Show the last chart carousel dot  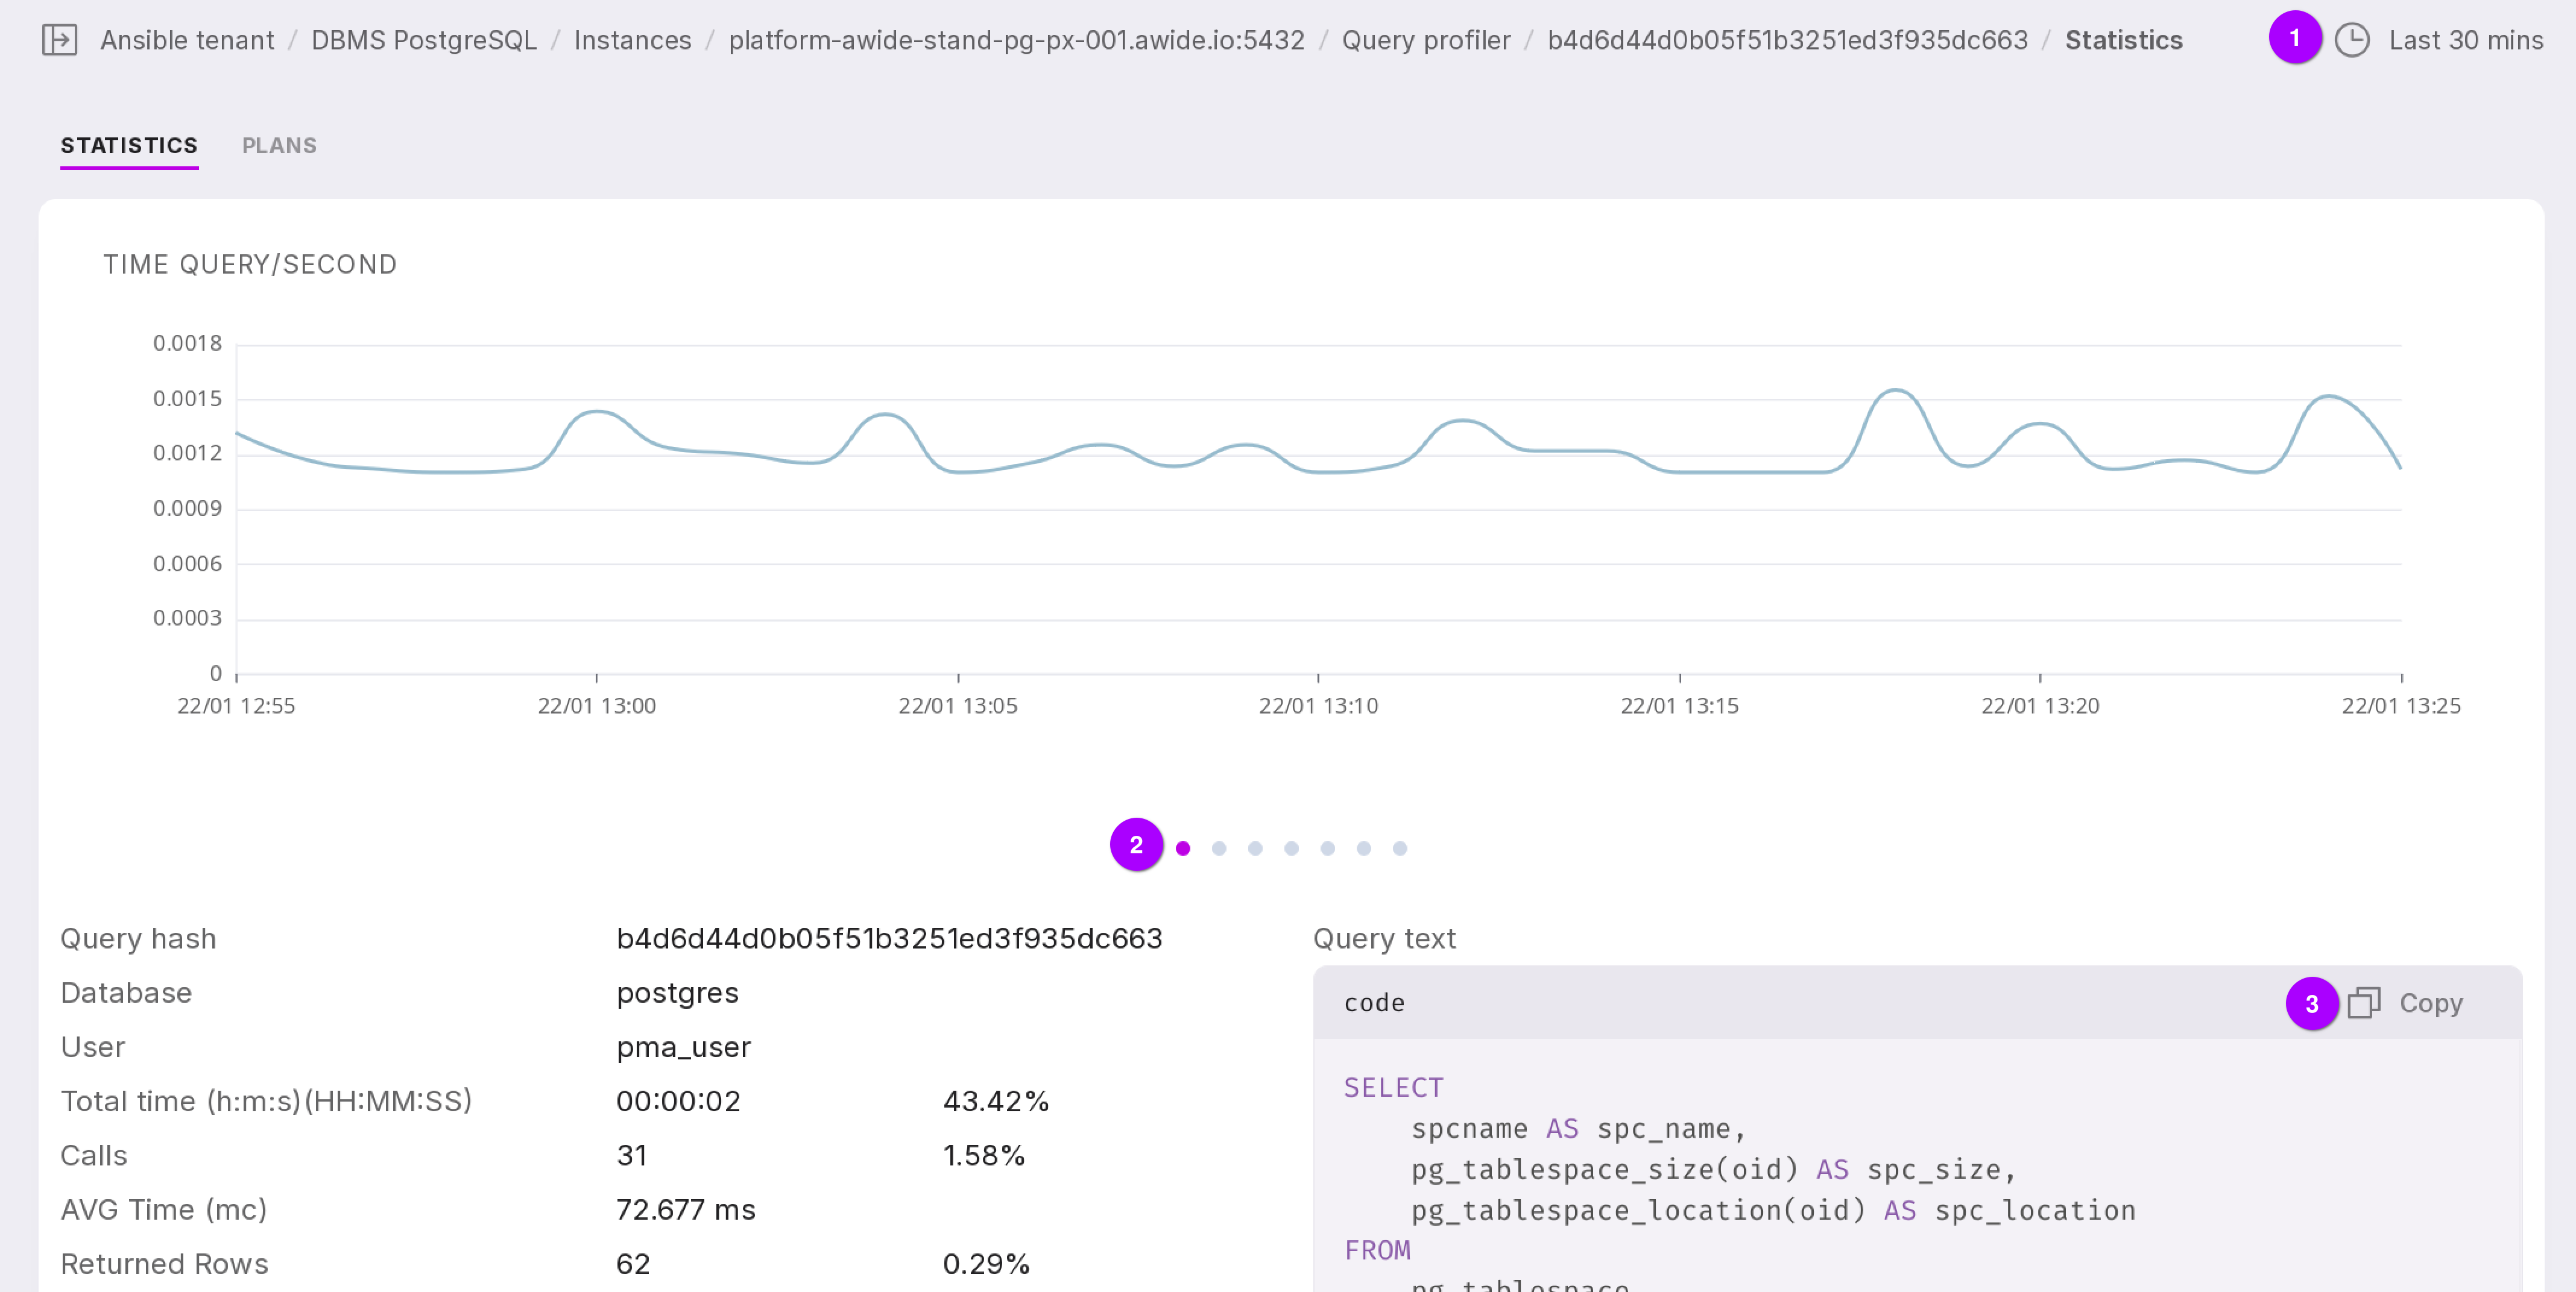tap(1400, 848)
